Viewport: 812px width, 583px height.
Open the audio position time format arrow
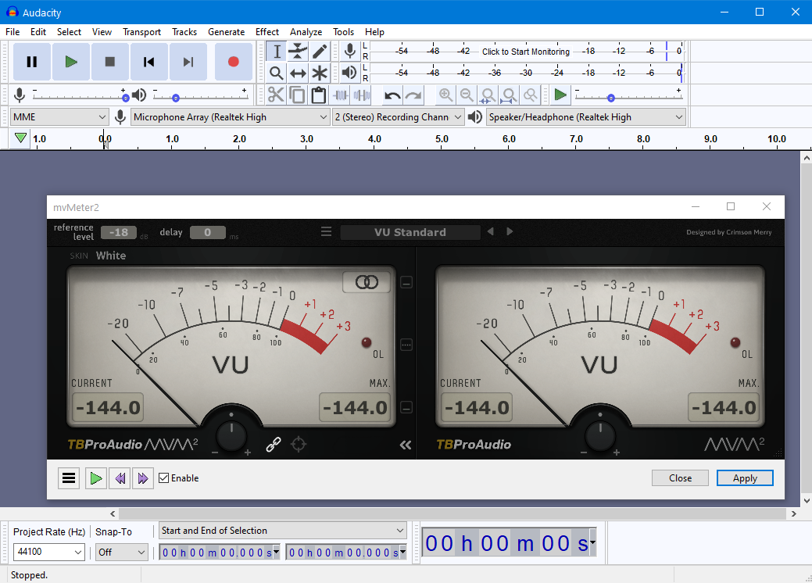(x=592, y=542)
